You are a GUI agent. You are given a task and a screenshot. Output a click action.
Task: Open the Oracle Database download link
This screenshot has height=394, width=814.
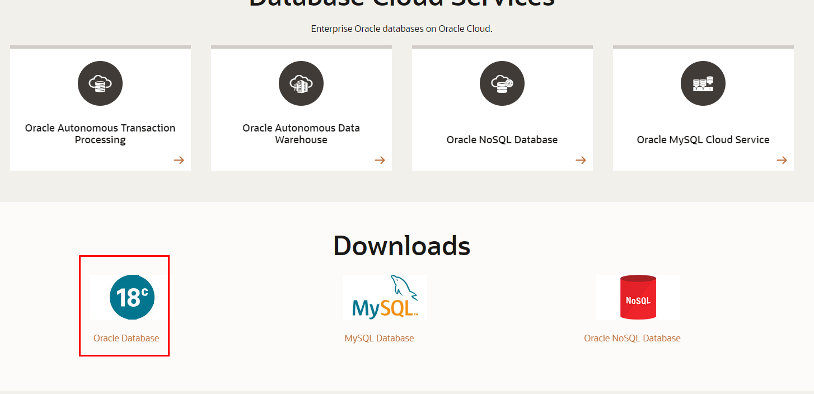[x=126, y=338]
